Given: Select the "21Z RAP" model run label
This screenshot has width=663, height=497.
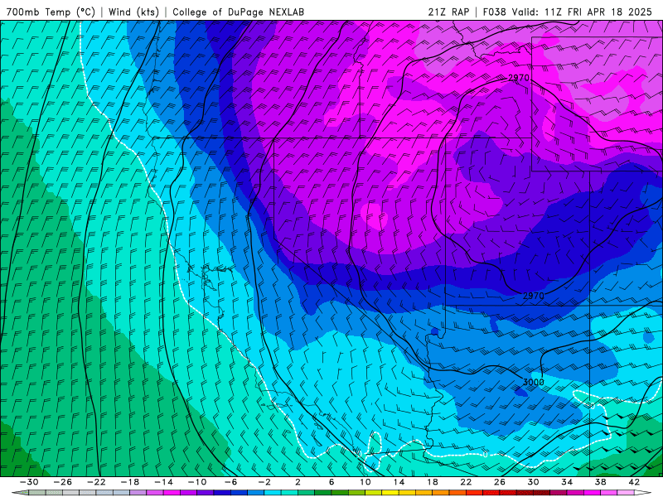Looking at the screenshot, I should [x=448, y=12].
